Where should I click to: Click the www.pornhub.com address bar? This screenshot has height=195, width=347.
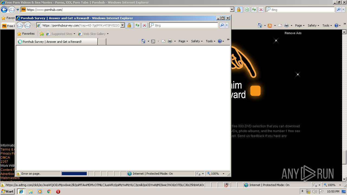pos(128,10)
